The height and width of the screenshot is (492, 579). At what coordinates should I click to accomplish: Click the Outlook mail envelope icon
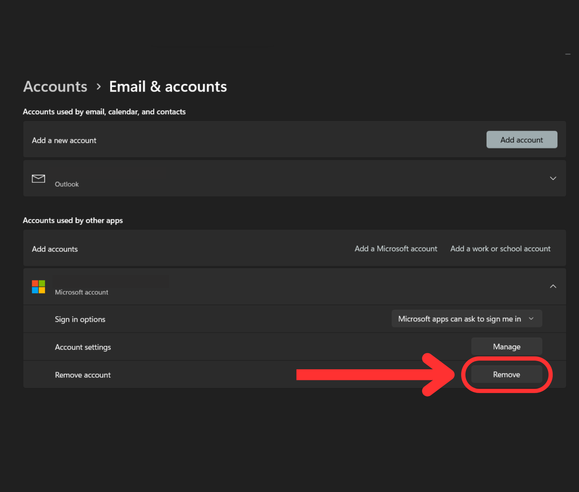coord(38,178)
